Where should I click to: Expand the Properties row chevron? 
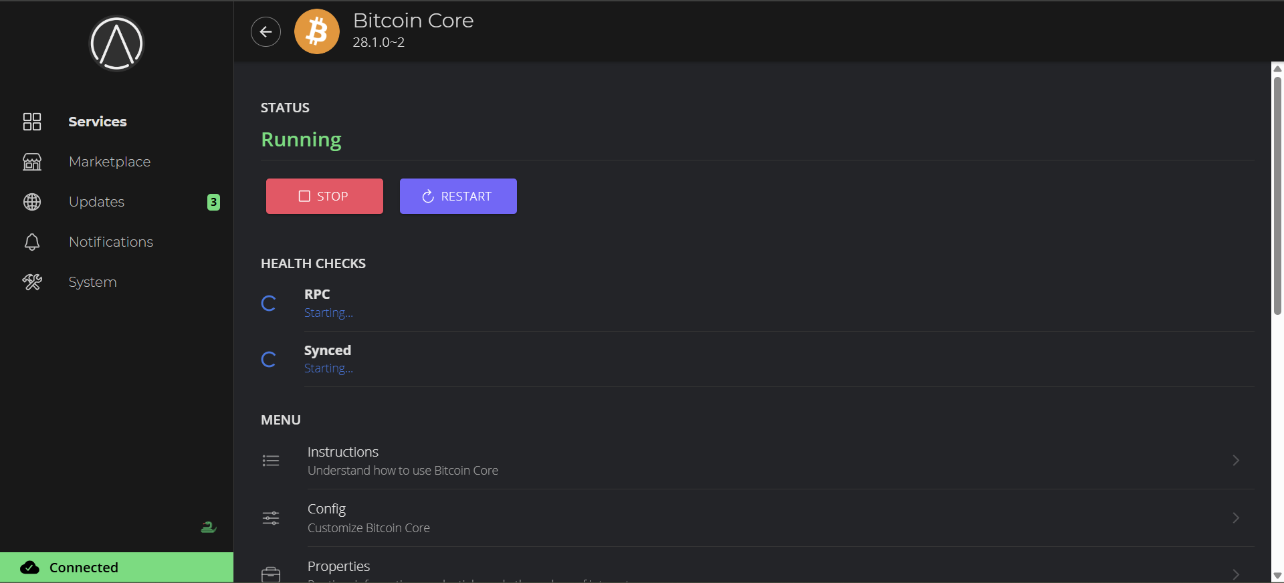point(1236,574)
